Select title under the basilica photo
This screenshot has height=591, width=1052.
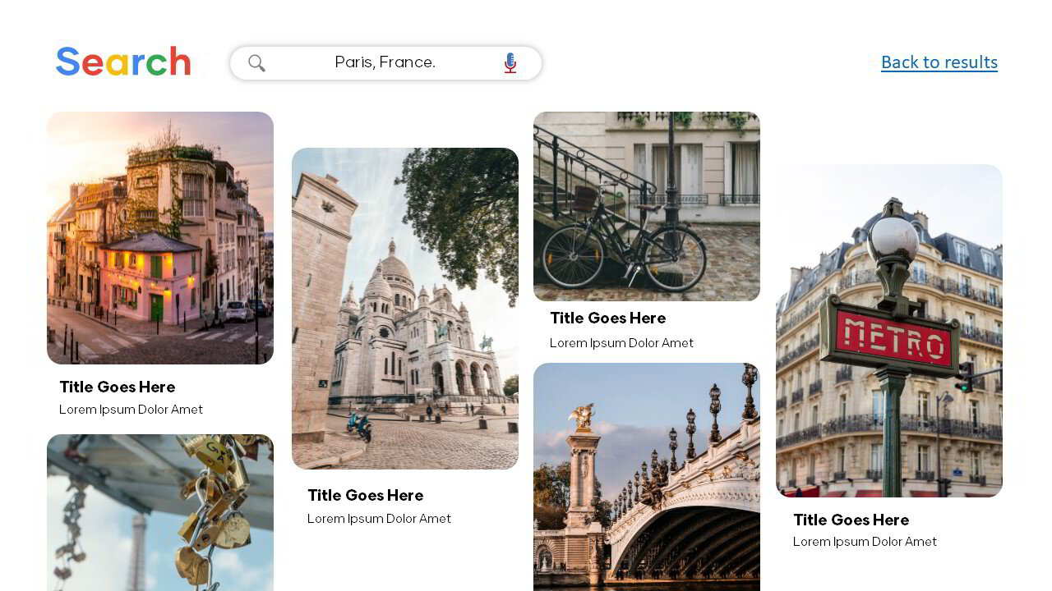[x=366, y=495]
